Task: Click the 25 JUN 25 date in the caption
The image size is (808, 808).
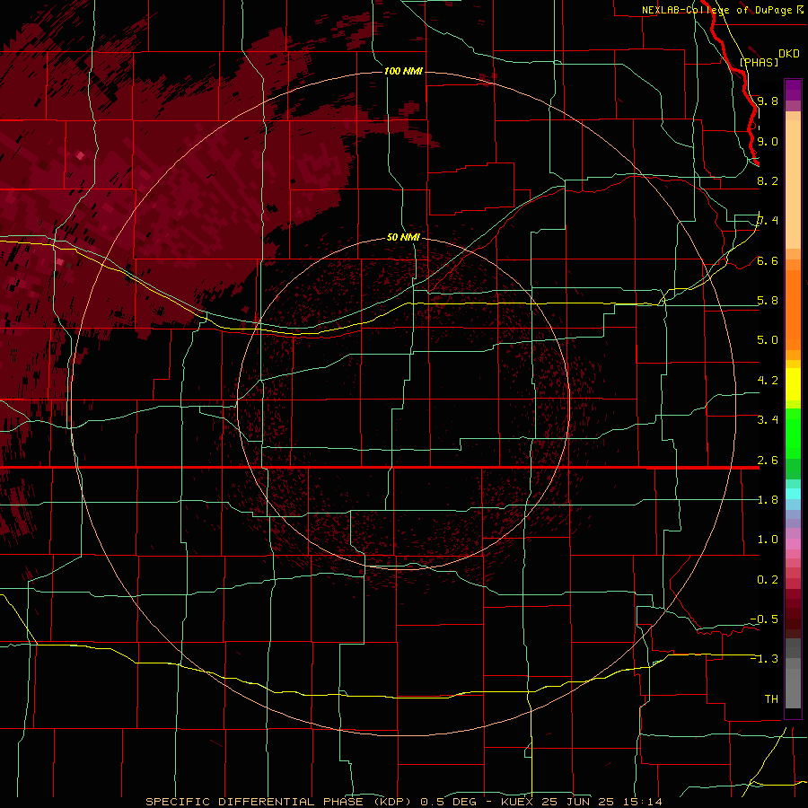Action: tap(579, 802)
